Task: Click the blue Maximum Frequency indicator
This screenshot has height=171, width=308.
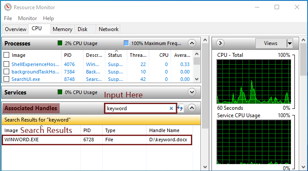Action: 126,43
